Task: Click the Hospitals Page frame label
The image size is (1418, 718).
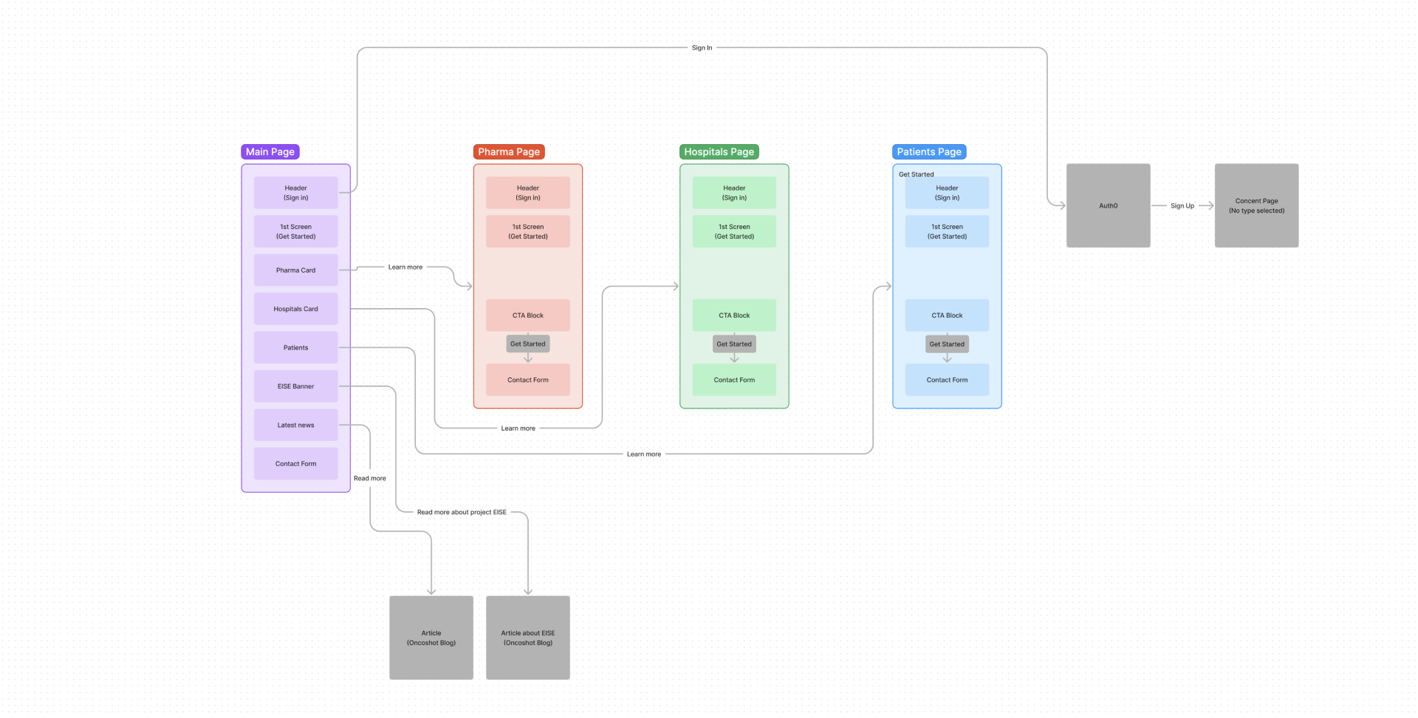Action: click(719, 152)
